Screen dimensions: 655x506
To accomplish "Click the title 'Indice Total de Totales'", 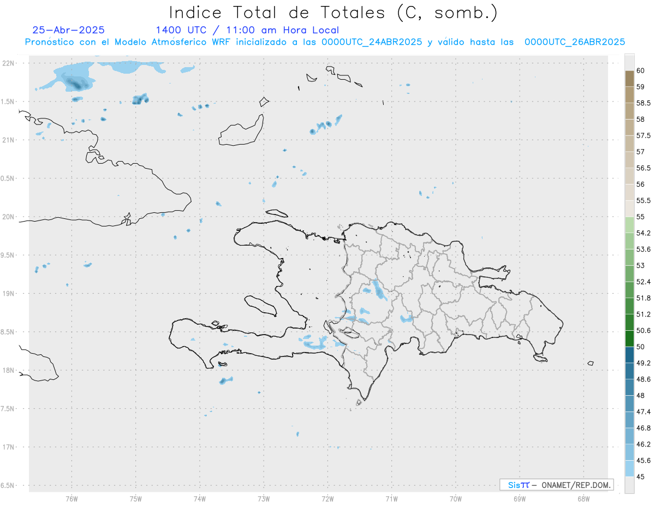I will [279, 13].
